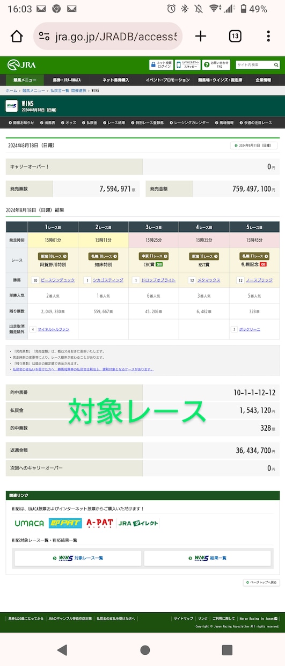285x666 pixels.
Task: Open 馬場情報 in the sub-menu
Action: tap(224, 122)
